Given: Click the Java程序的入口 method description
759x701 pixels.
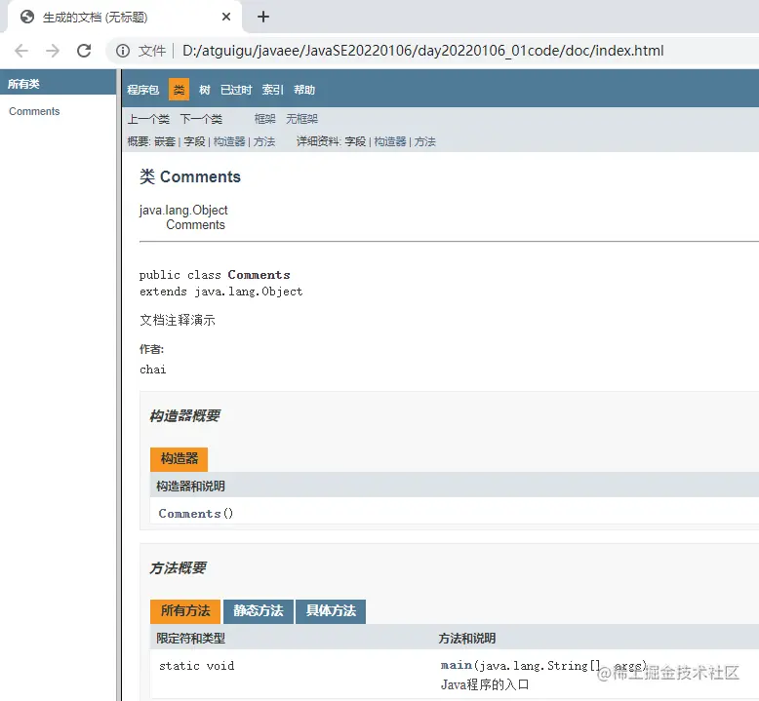Looking at the screenshot, I should click(485, 684).
